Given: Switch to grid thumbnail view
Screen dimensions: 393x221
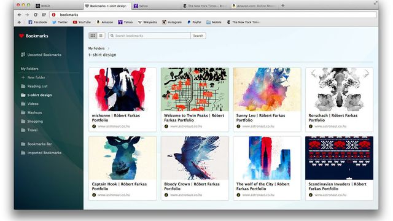Looking at the screenshot, I should pyautogui.click(x=93, y=36).
